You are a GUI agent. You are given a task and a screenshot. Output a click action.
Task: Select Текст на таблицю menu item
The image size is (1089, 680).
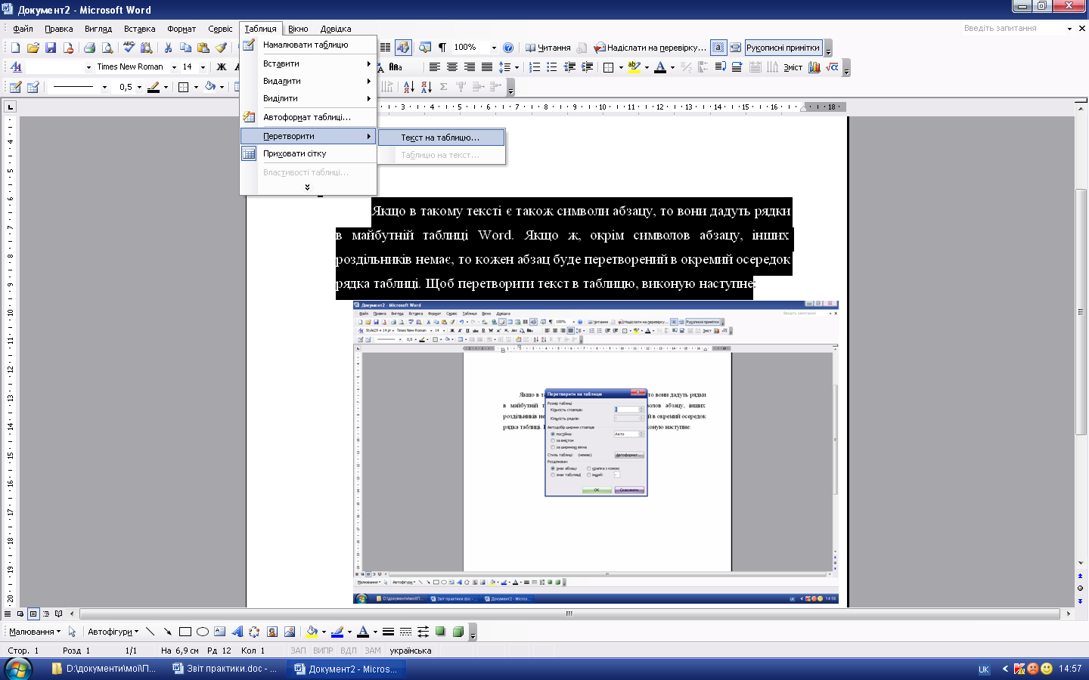(x=440, y=138)
